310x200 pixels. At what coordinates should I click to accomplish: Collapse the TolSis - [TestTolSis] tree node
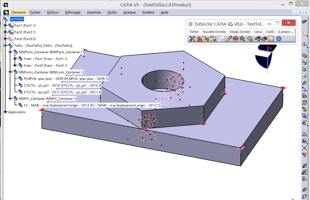(5, 46)
